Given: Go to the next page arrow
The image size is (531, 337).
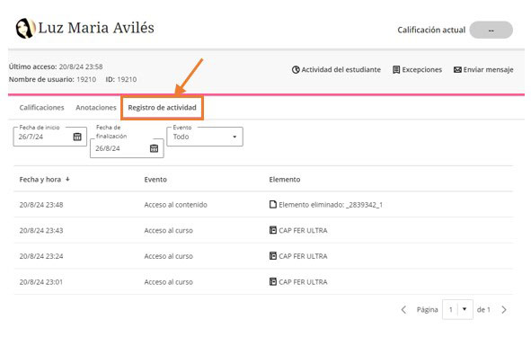Looking at the screenshot, I should (x=504, y=309).
